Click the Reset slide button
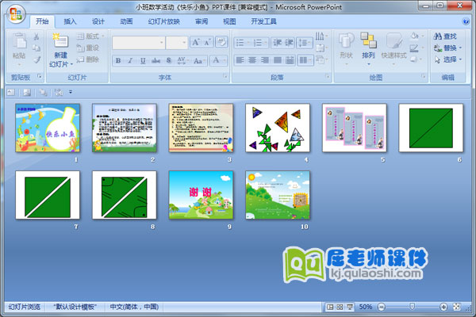The image size is (476, 317). [88, 48]
